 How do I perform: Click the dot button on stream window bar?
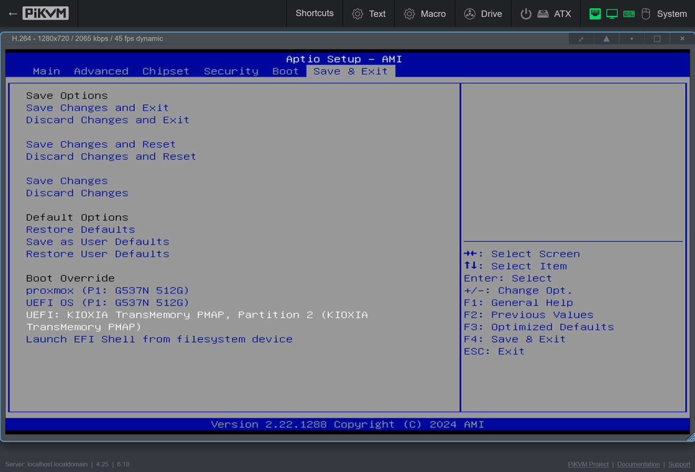pos(632,39)
